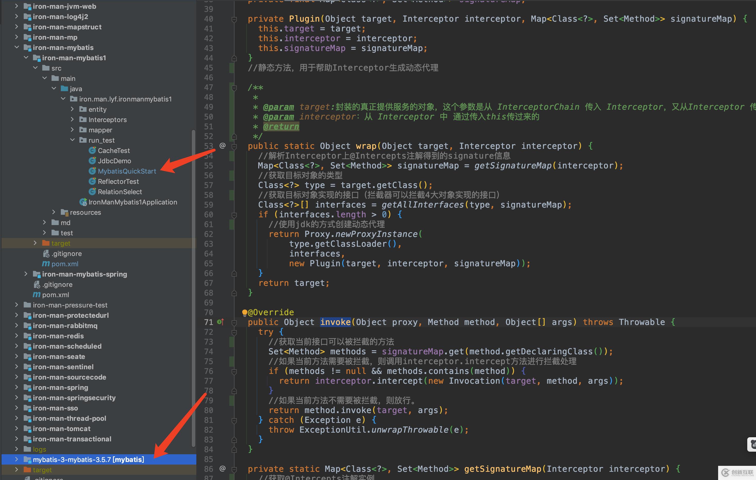
Task: Open the CacheTest class file
Action: (x=113, y=151)
